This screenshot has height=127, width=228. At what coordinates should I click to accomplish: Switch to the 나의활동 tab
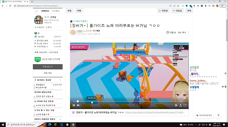tap(56, 11)
